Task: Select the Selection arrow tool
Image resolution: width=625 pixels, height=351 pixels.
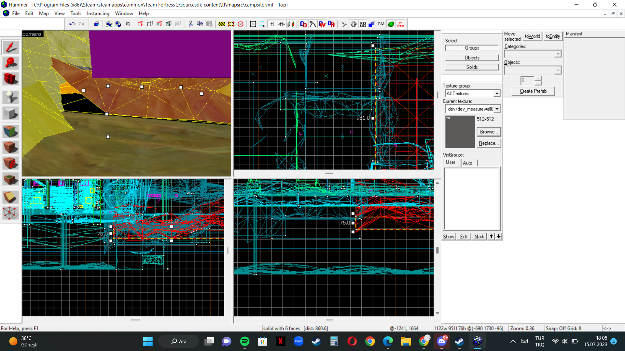Action: 10,47
